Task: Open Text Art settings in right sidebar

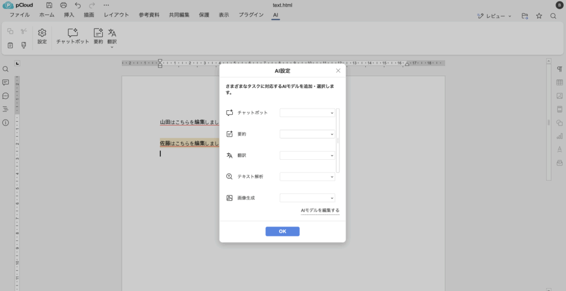Action: click(x=559, y=149)
